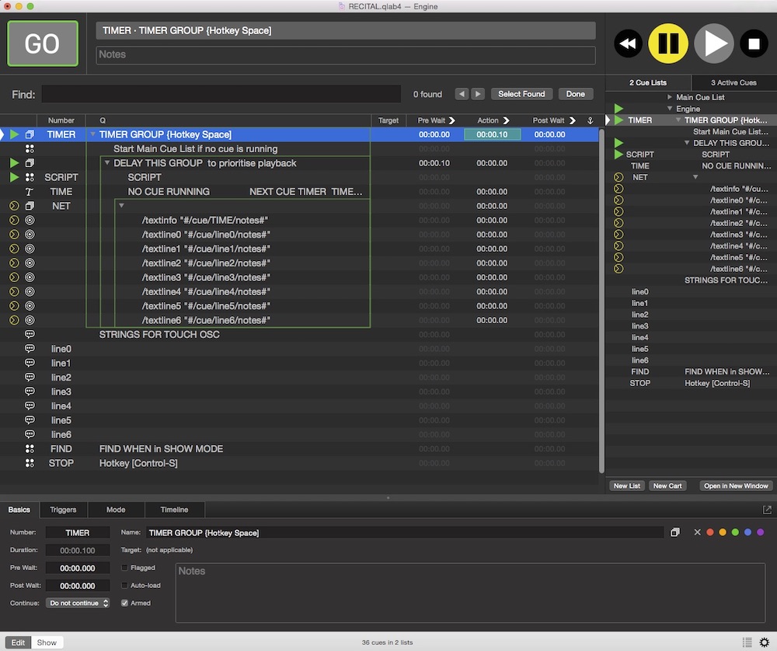Pause all cues with the yellow pause button
777x651 pixels.
pyautogui.click(x=668, y=44)
